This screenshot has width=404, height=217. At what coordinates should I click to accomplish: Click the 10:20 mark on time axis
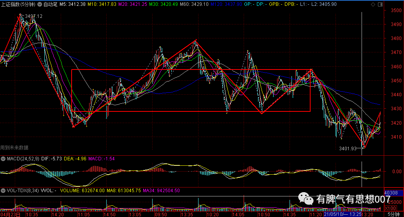213,214
